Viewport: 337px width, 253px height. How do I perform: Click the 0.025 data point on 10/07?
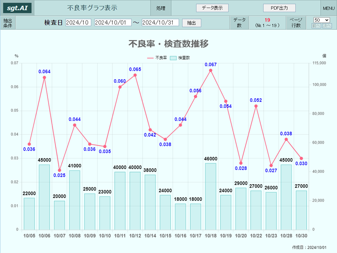point(59,170)
